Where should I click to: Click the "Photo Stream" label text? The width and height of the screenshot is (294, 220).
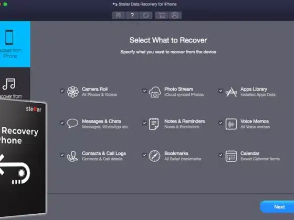click(178, 89)
